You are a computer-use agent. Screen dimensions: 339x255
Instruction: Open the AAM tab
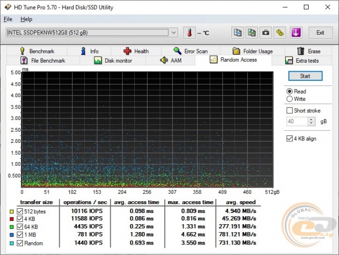tap(171, 61)
